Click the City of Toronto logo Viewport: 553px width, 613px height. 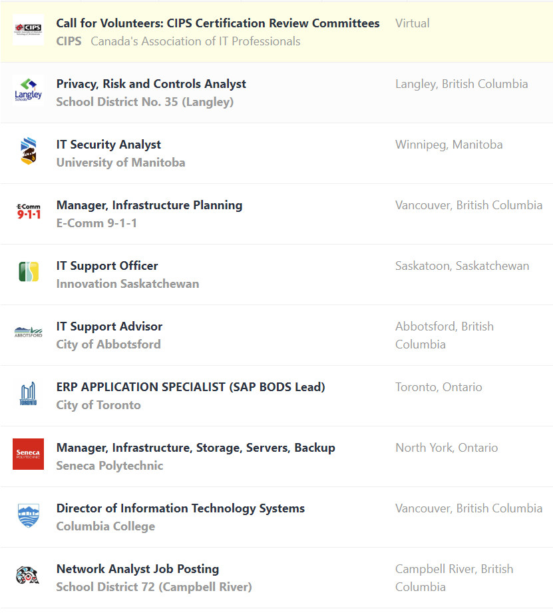pyautogui.click(x=28, y=394)
